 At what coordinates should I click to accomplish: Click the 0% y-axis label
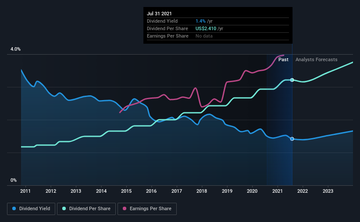pyautogui.click(x=14, y=180)
